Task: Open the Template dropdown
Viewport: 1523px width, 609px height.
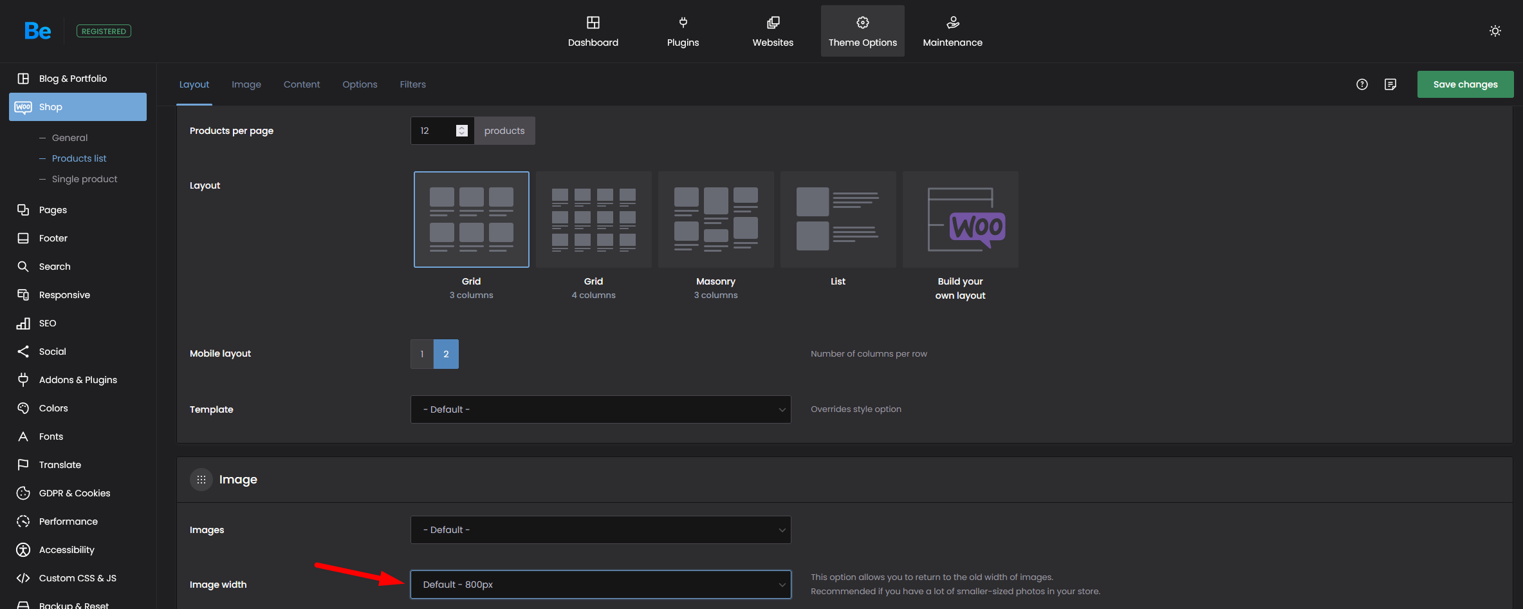Action: 600,409
